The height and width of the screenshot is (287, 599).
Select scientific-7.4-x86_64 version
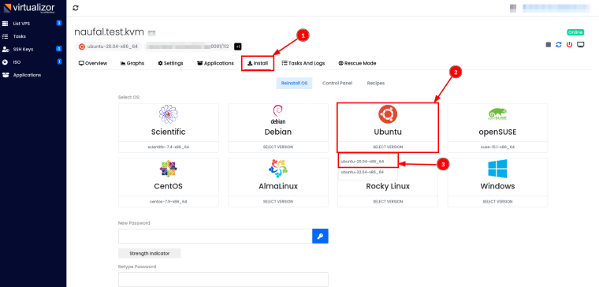[169, 147]
